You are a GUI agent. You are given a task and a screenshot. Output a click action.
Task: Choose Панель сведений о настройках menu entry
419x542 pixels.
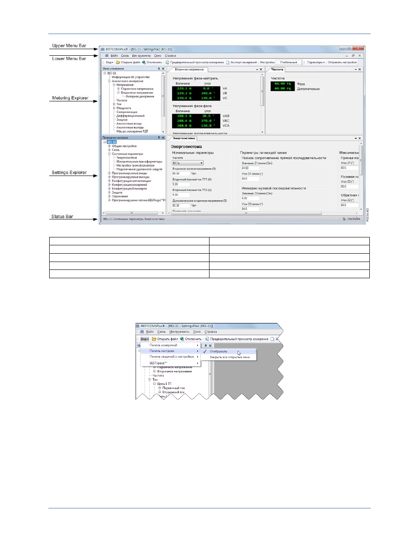click(x=170, y=357)
